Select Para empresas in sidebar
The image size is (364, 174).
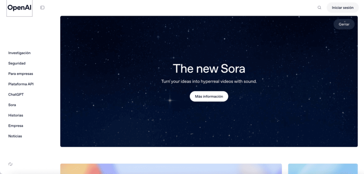coord(21,74)
